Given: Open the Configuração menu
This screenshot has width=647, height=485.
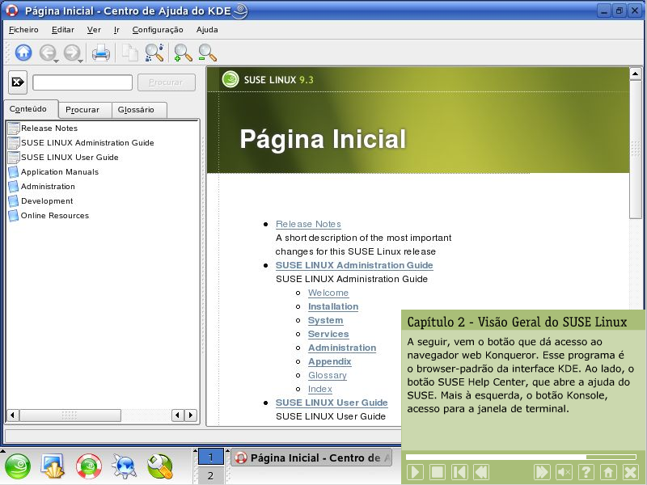Looking at the screenshot, I should [x=157, y=29].
